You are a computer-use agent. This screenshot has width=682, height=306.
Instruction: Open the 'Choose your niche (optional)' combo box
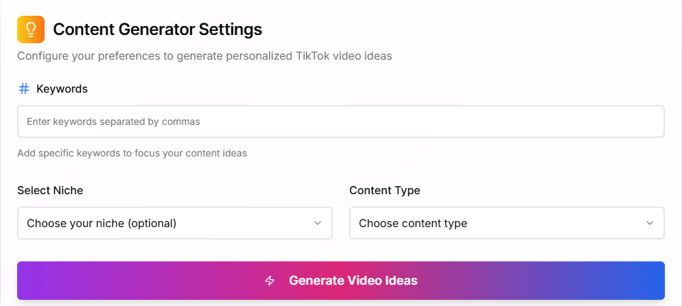click(174, 223)
